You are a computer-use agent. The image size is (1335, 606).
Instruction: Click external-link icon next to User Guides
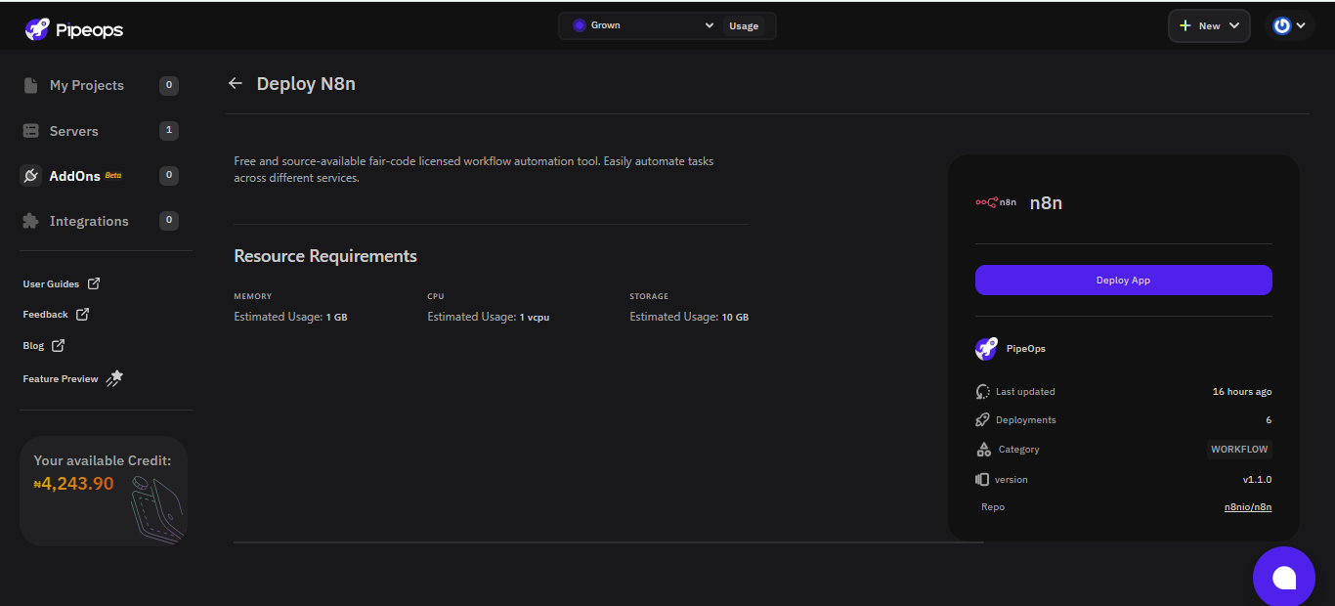tap(94, 283)
